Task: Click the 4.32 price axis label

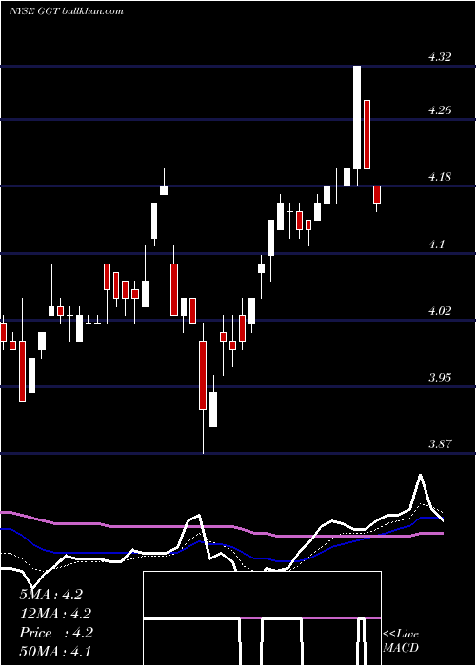Action: point(440,57)
